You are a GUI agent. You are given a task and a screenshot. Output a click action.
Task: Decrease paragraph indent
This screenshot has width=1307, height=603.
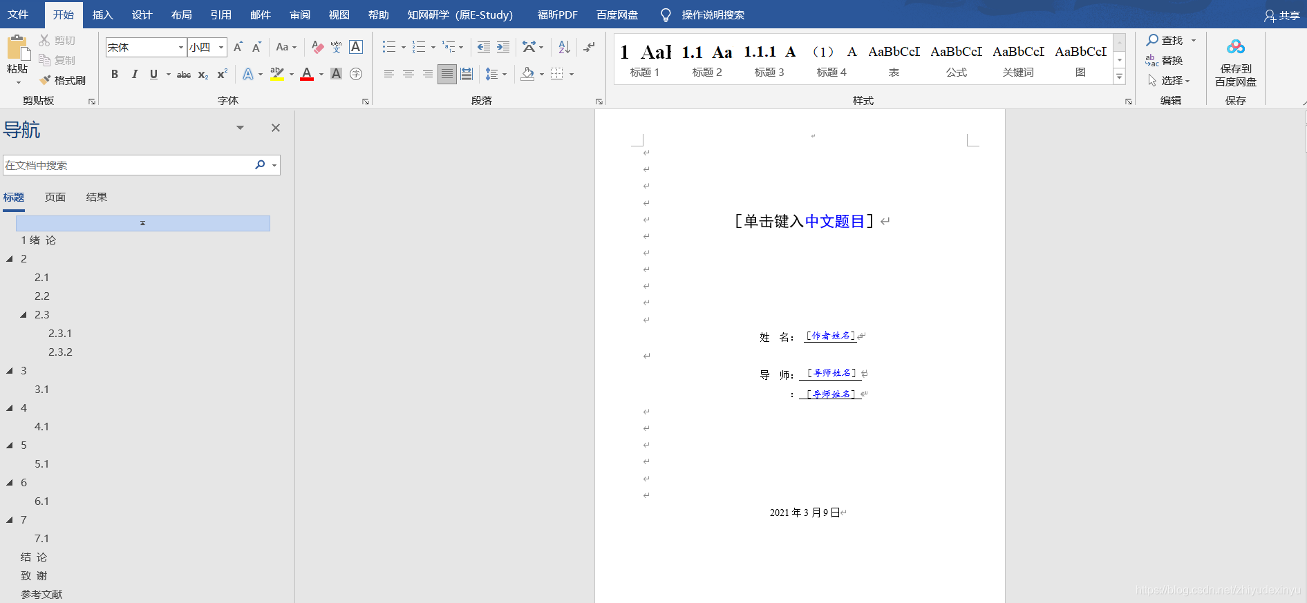coord(484,47)
